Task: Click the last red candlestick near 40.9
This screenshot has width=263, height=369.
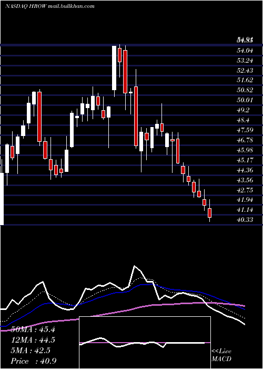Action: [210, 213]
